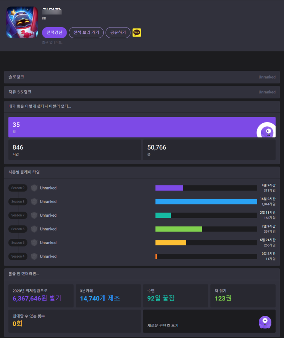Viewport: 284px width, 338px height.
Task: Click Unranked status in 솔로랭크 row
Action: (x=267, y=77)
